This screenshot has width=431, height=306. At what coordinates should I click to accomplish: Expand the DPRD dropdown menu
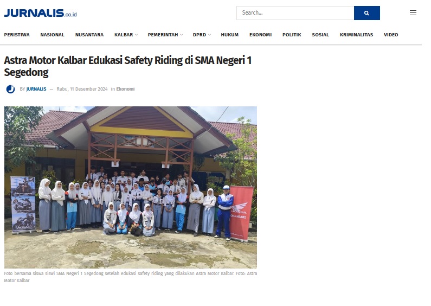tap(202, 35)
